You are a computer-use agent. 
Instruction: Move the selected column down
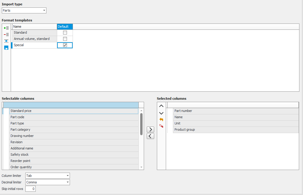pyautogui.click(x=161, y=113)
